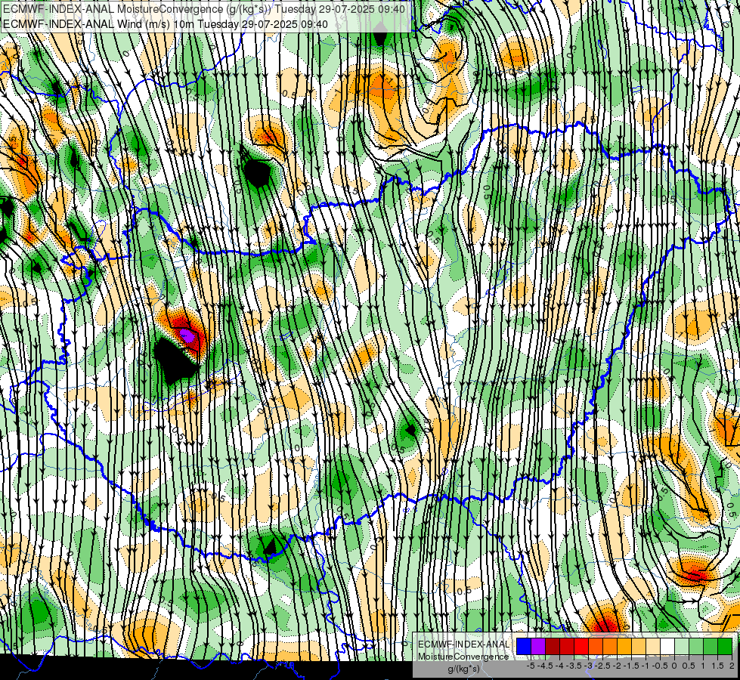Click the legend tick label -4
Screen dimensions: 740x680
tap(559, 666)
